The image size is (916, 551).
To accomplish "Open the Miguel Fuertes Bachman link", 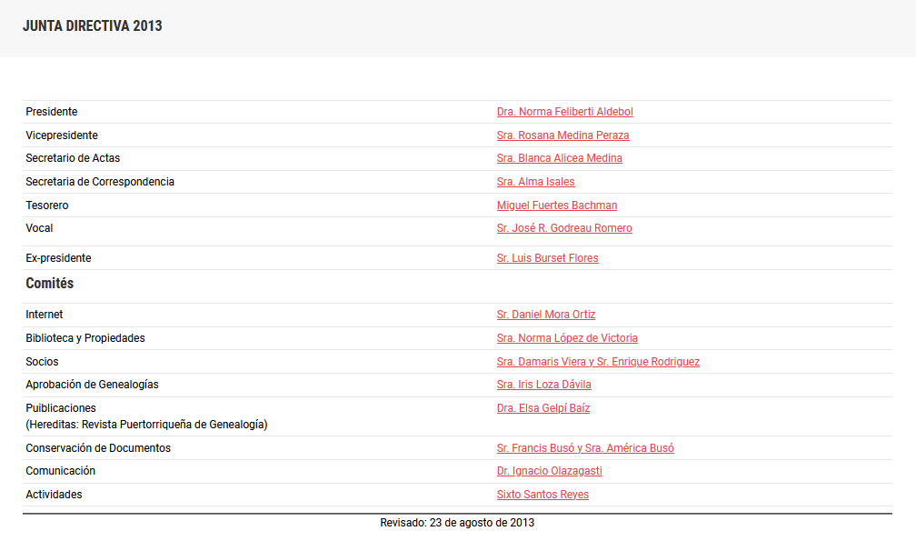I will pos(556,205).
